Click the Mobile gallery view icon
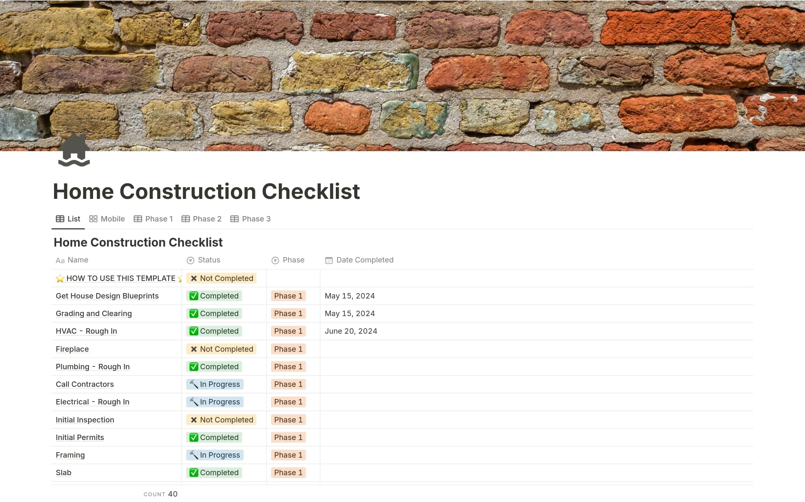This screenshot has width=805, height=502. tap(93, 219)
